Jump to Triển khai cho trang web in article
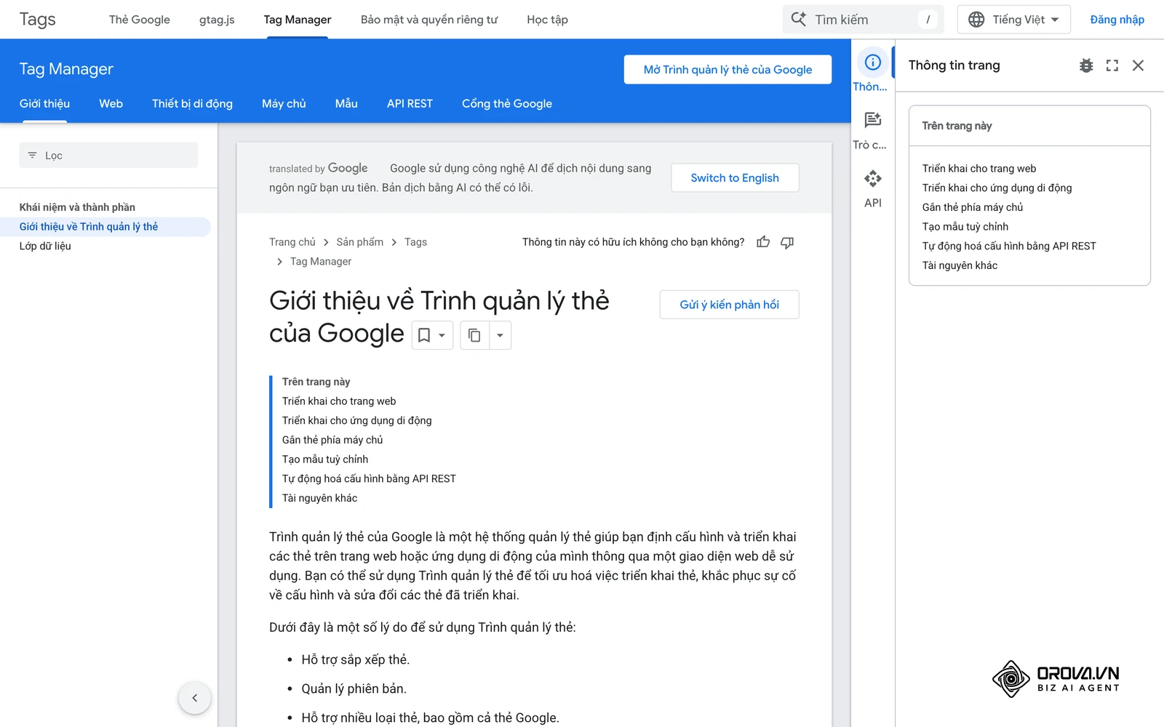Image resolution: width=1164 pixels, height=727 pixels. (339, 401)
